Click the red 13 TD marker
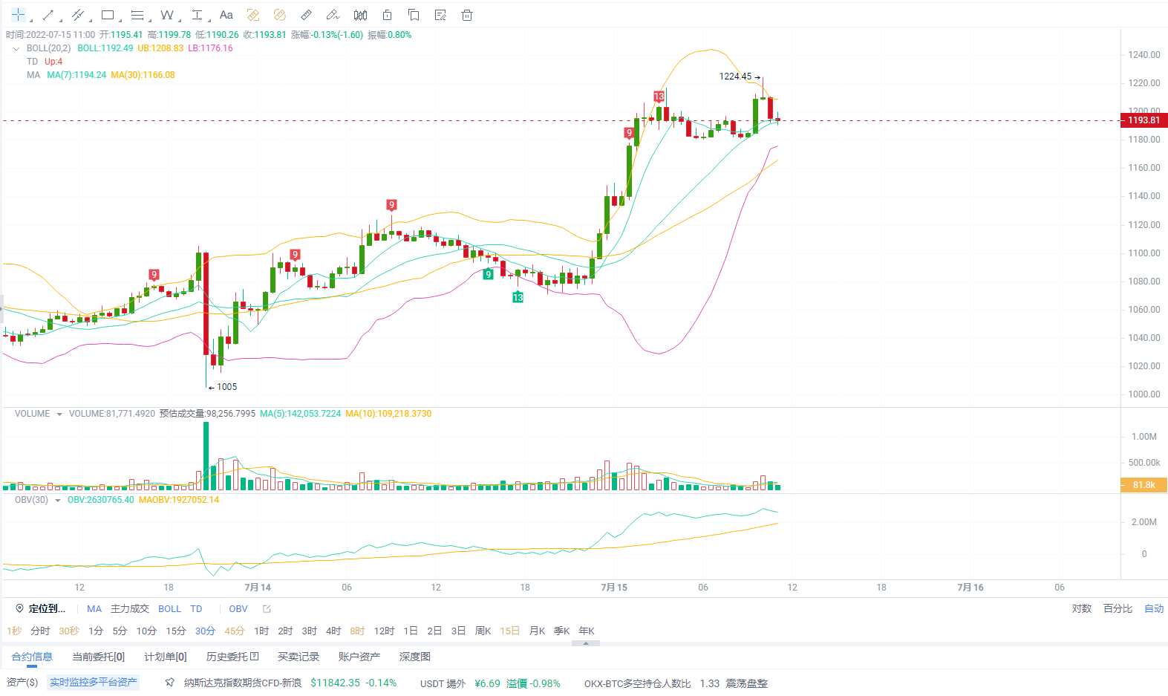 point(659,97)
